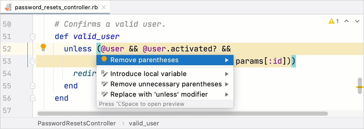This screenshot has width=364, height=129.
Task: Click the Replace with 'unless' modifier pencil icon
Action: pos(104,94)
